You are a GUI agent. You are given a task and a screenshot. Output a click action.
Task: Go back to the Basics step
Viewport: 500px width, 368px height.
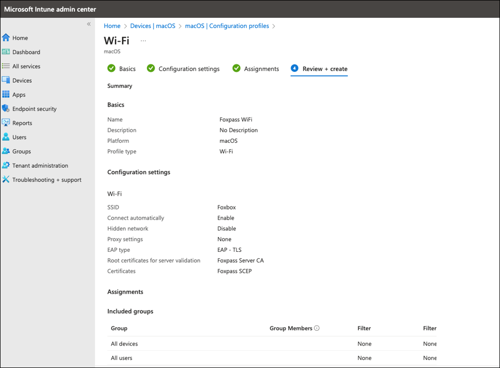[x=121, y=69]
